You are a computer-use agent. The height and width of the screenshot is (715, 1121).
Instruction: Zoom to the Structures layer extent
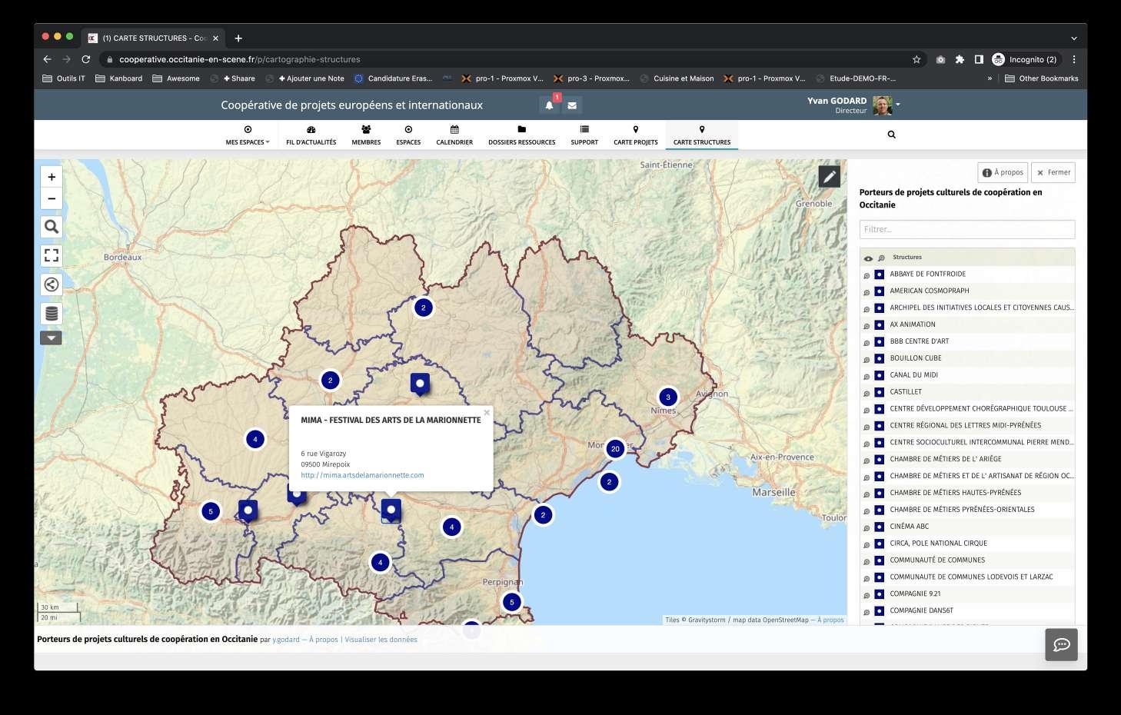click(881, 258)
